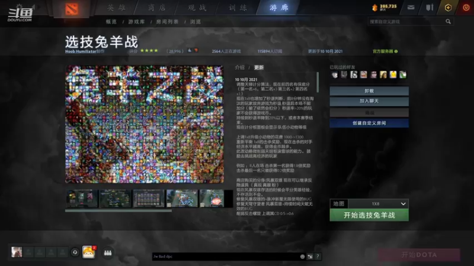The image size is (474, 266).
Task: Click first friend avatar under 已玩过的好友
Action: click(x=334, y=74)
